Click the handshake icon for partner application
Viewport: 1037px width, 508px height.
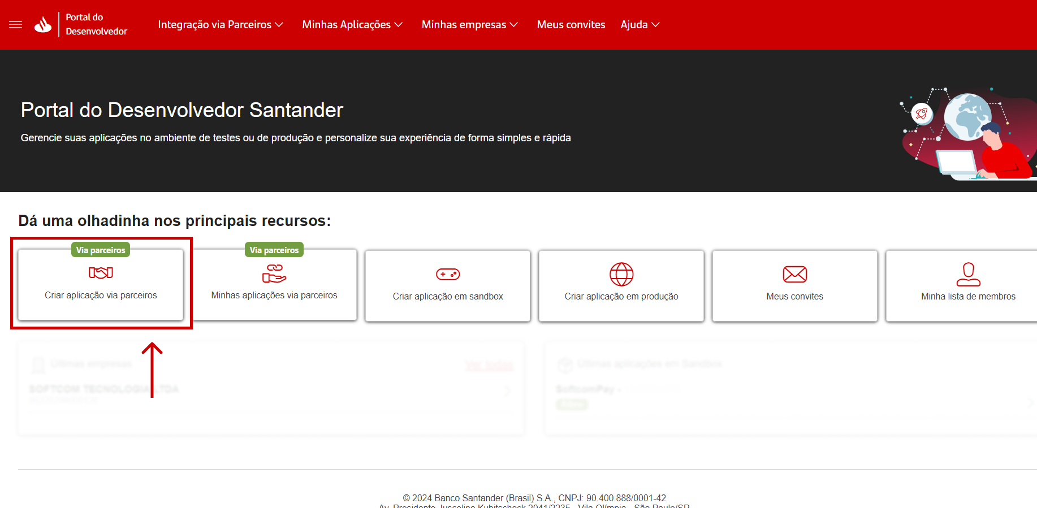(x=101, y=273)
